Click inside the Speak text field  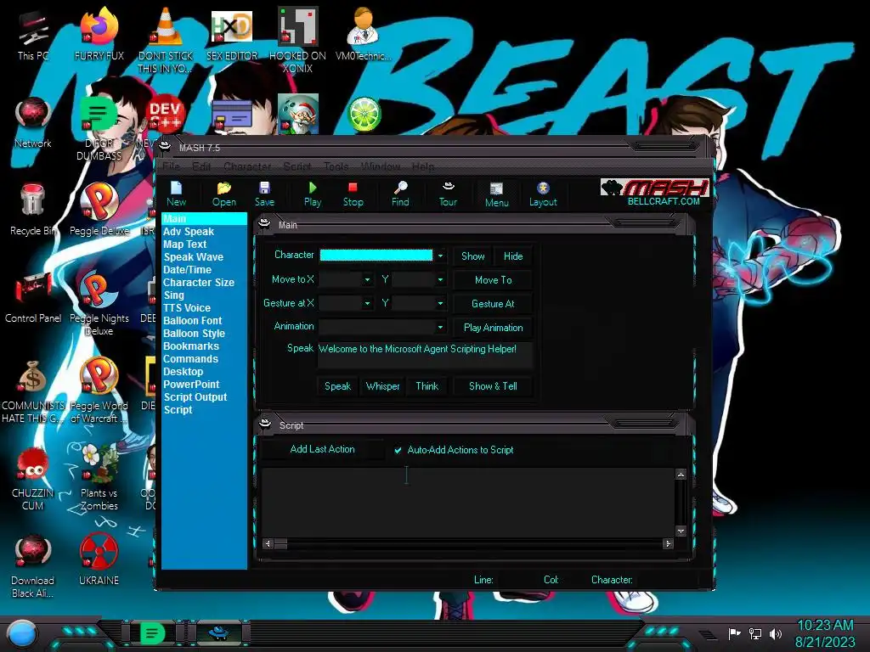425,355
